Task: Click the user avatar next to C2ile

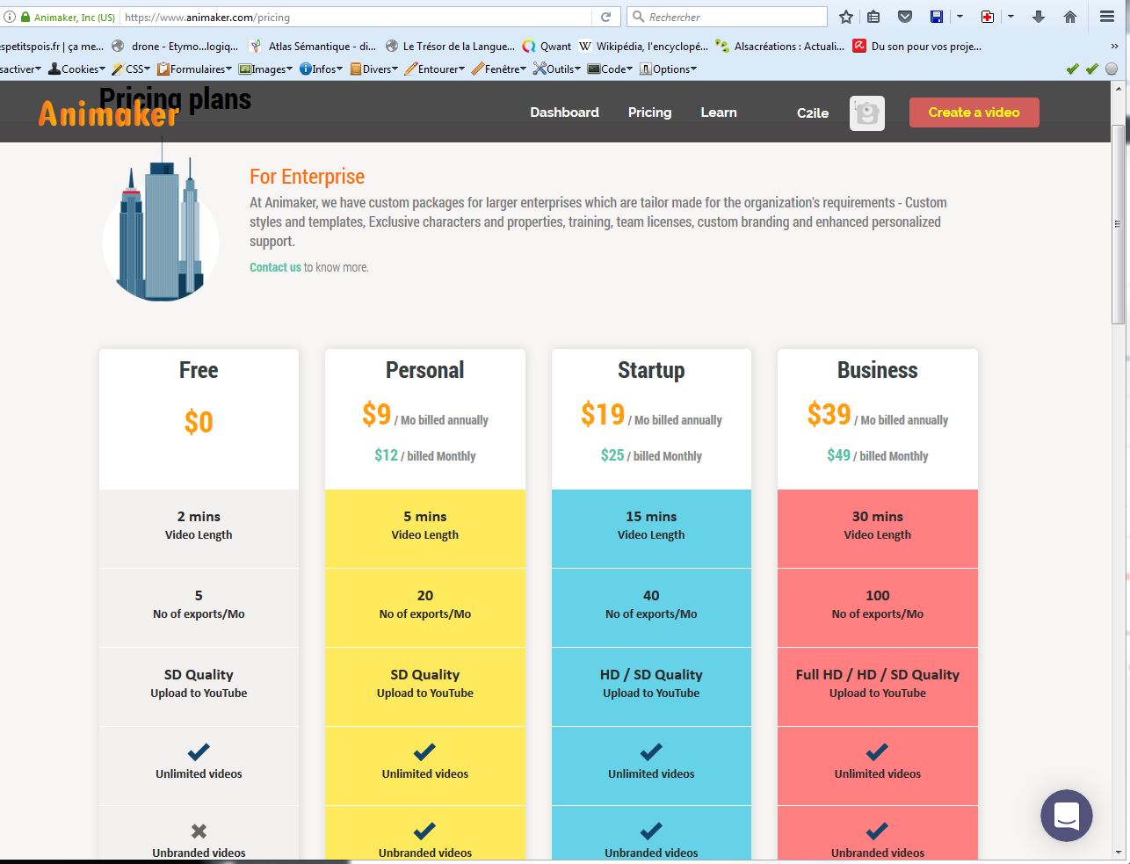Action: [867, 113]
